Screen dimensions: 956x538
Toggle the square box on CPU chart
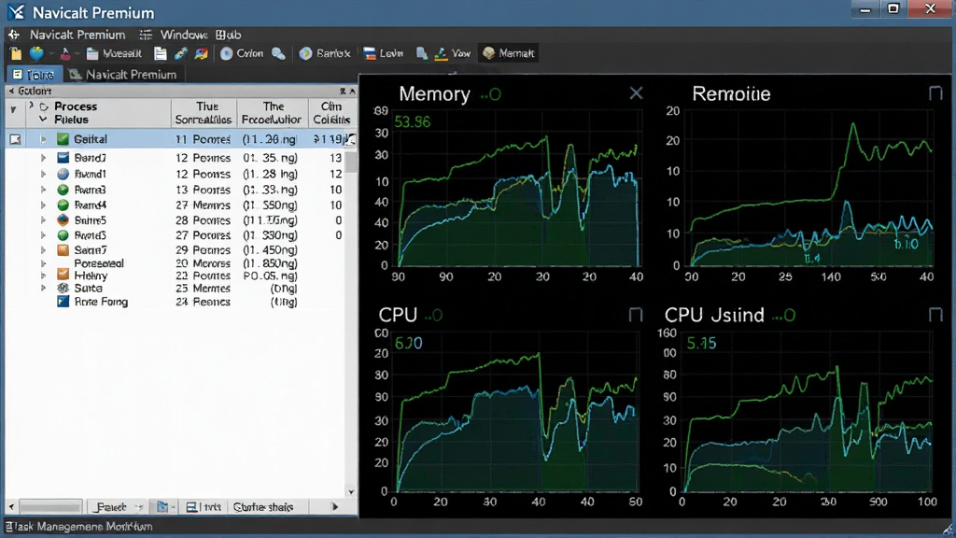coord(635,315)
